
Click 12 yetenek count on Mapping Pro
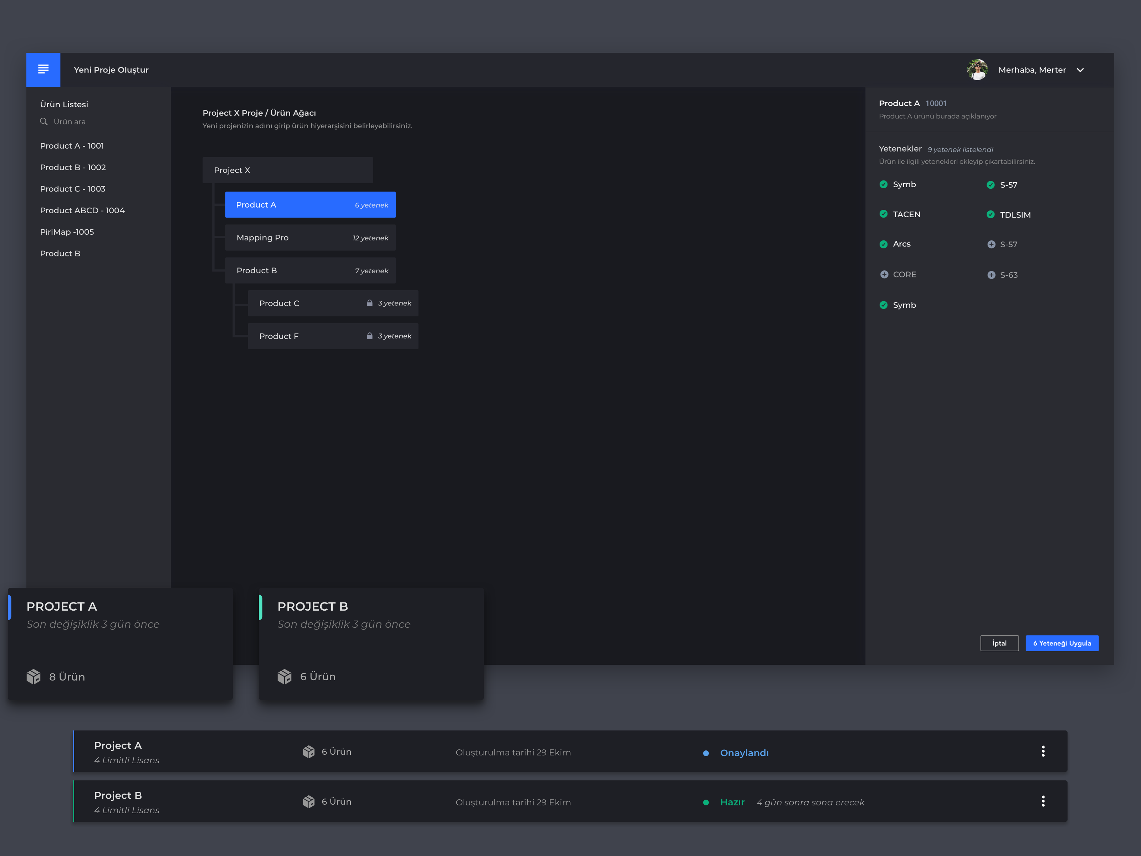pyautogui.click(x=370, y=238)
